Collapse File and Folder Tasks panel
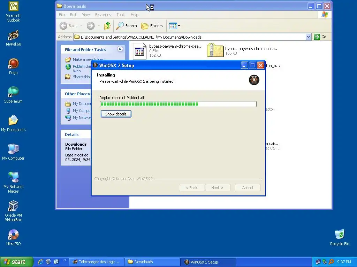The width and height of the screenshot is (357, 267). (x=120, y=49)
